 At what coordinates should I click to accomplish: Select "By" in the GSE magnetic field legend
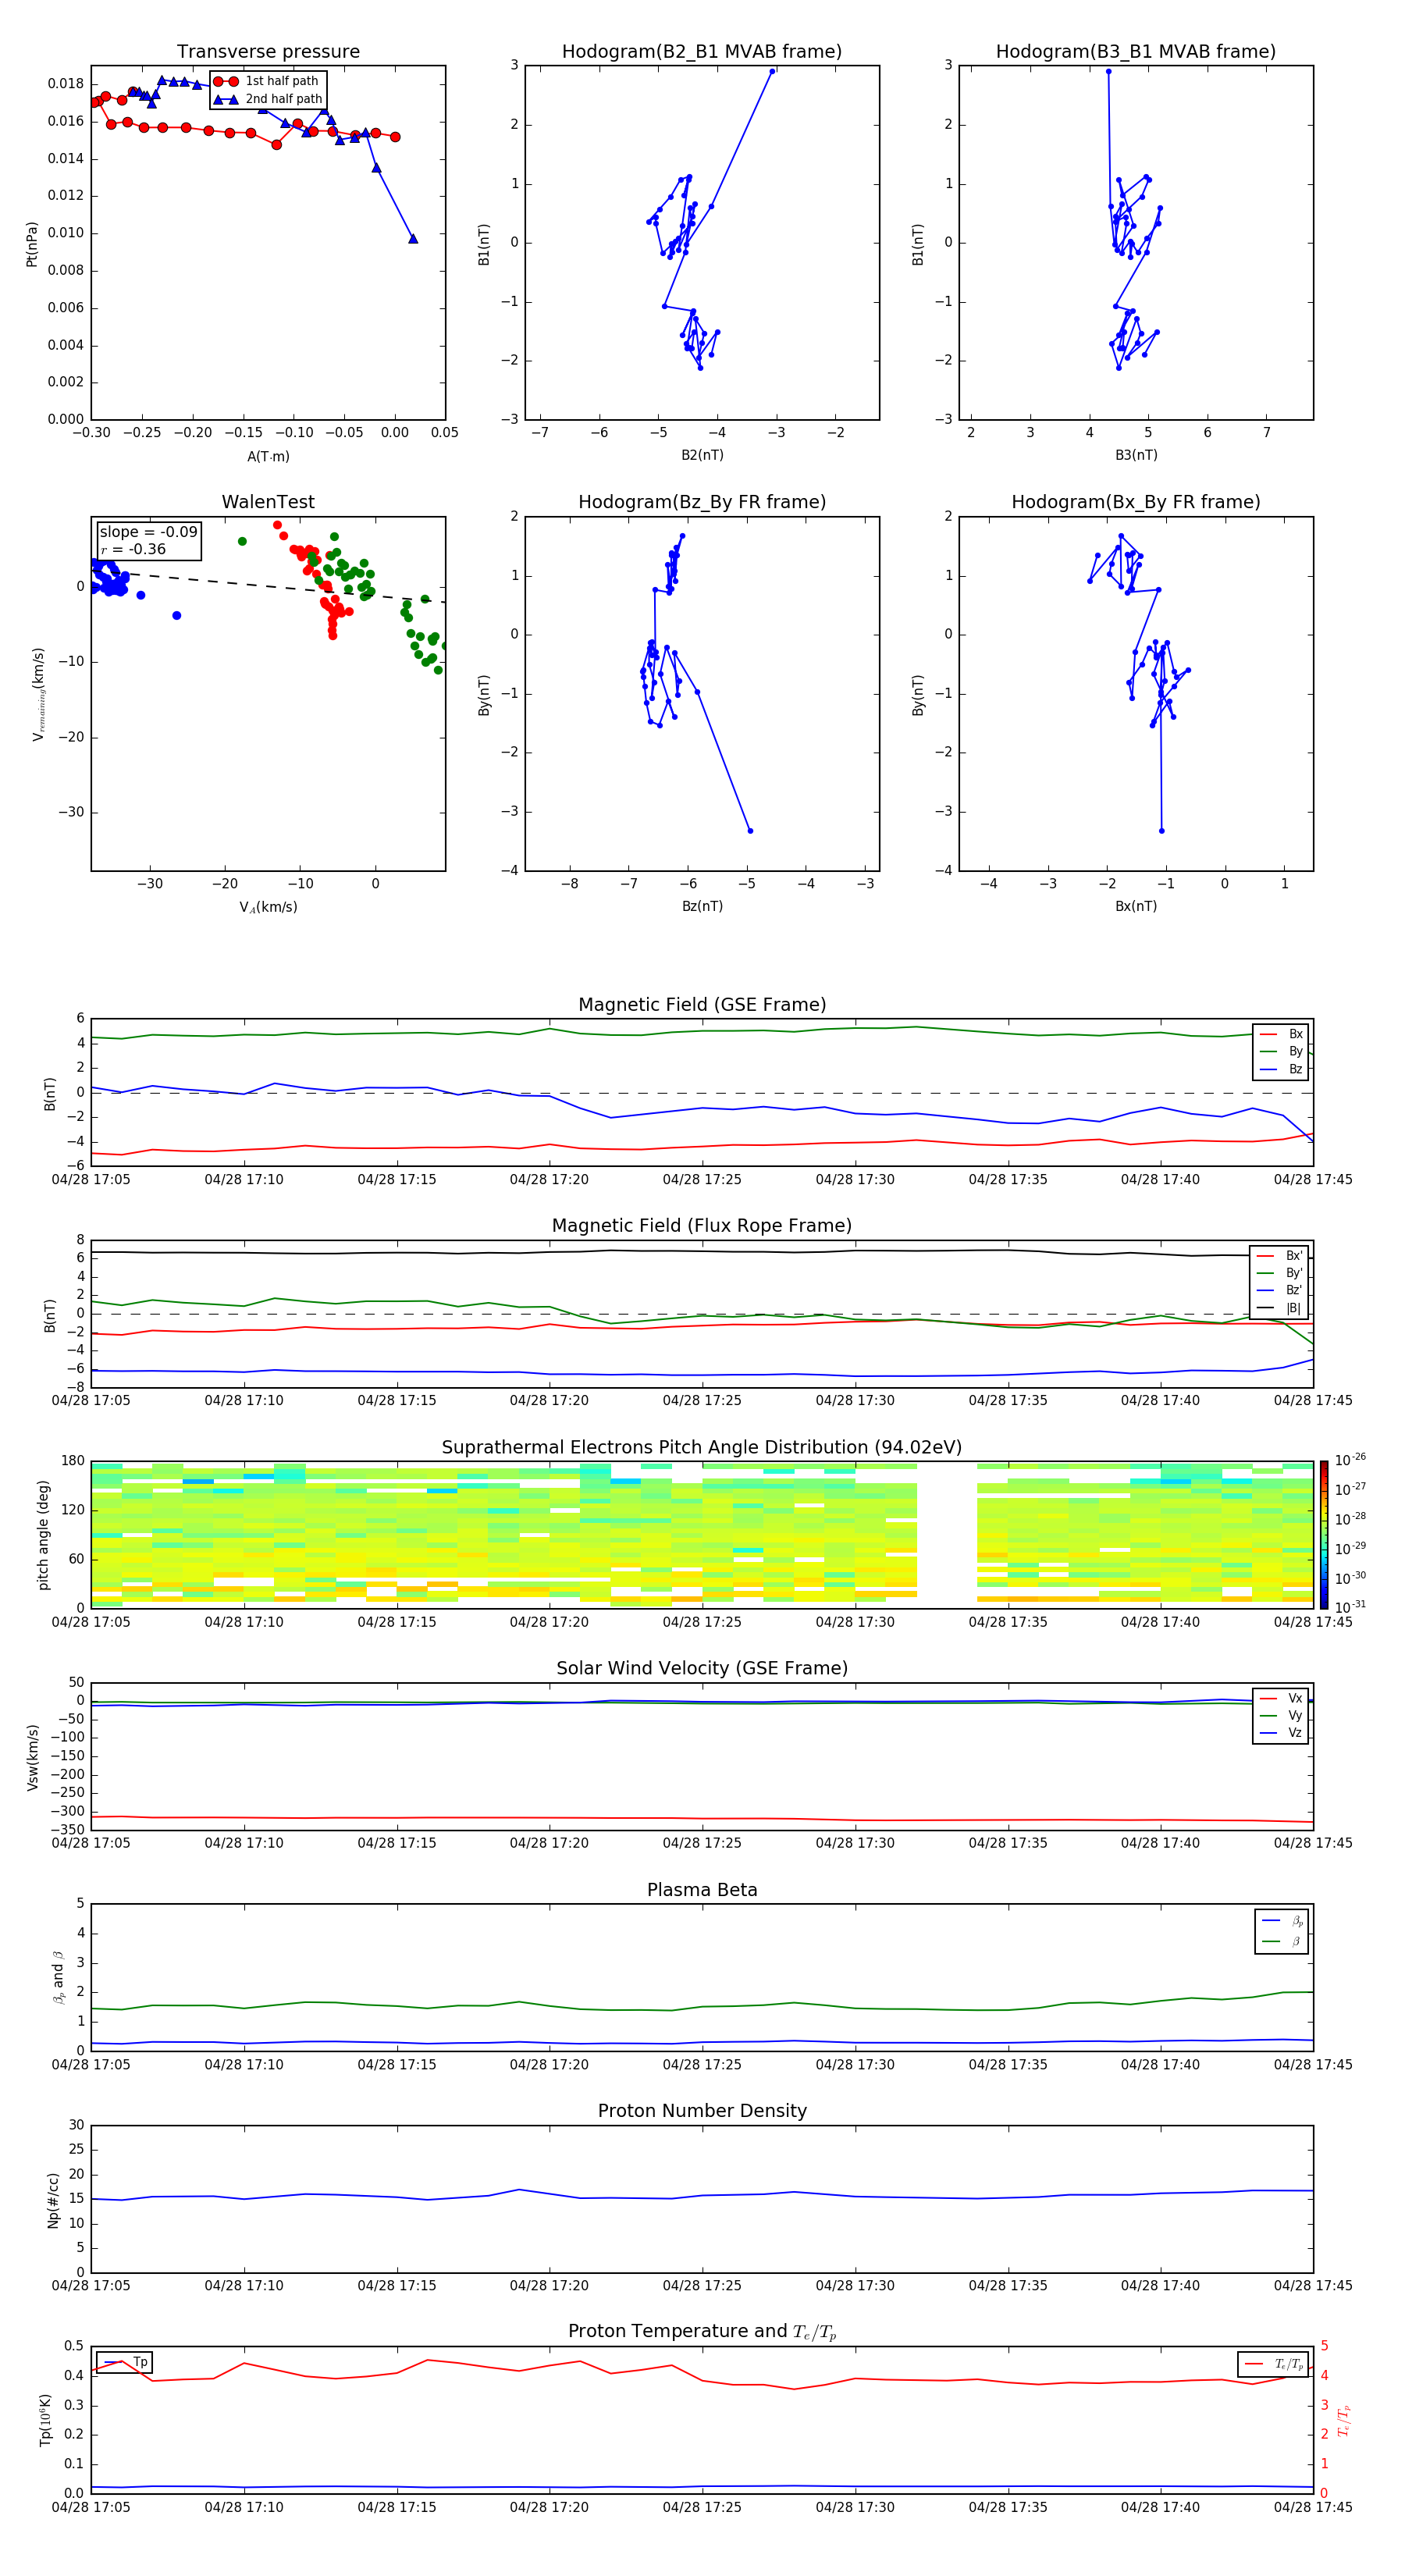pos(1282,1051)
